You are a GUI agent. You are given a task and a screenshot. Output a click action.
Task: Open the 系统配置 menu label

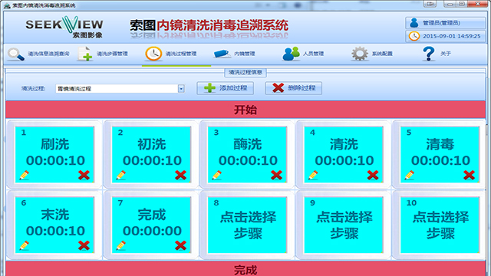382,54
